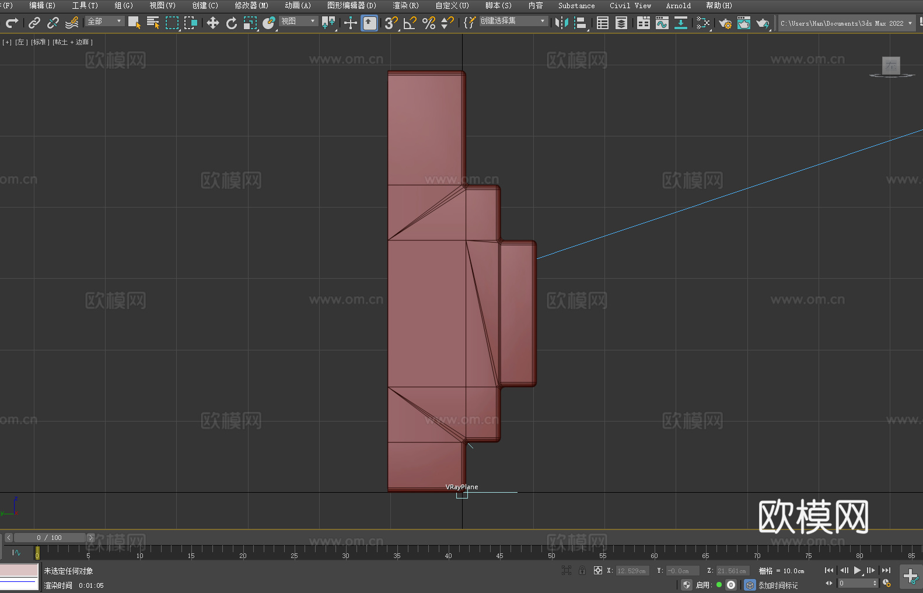Click Render Production teapot icon
The width and height of the screenshot is (923, 593).
coord(763,23)
